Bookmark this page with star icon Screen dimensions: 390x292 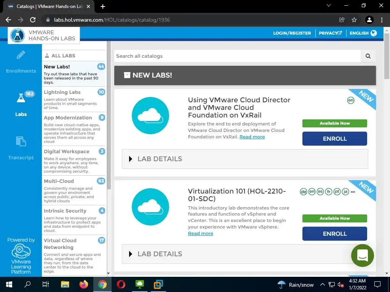[x=354, y=20]
